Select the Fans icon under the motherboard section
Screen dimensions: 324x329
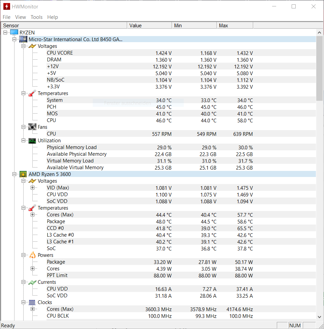coord(32,127)
